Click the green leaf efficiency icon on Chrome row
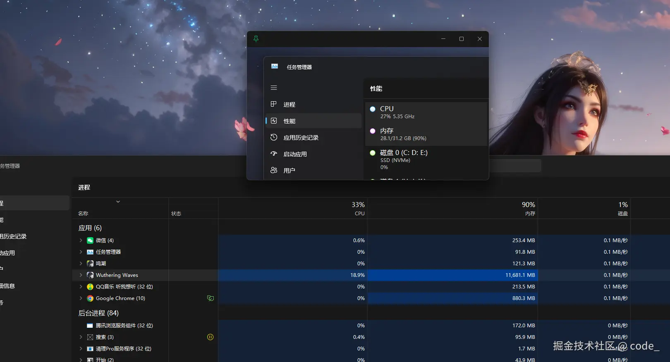670x362 pixels. [x=210, y=298]
